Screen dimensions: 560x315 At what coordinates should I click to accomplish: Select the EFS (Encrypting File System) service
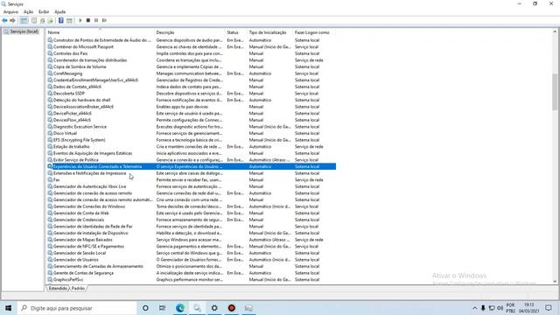(191, 140)
